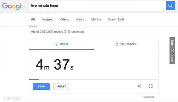Show Videos search results

click(x=64, y=19)
